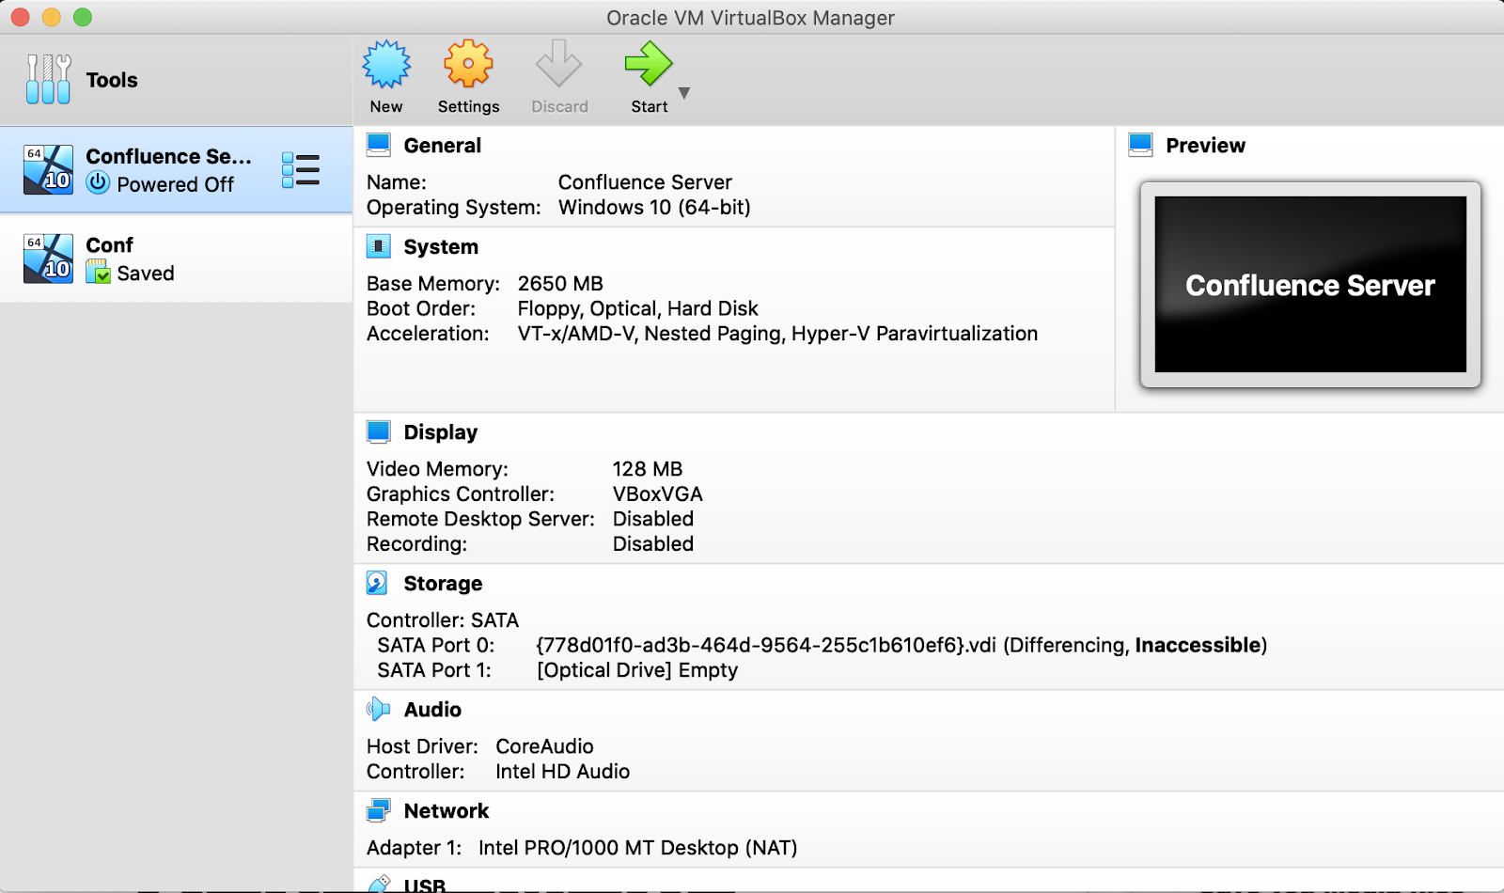Click the base memory value 2650 MB

point(560,284)
